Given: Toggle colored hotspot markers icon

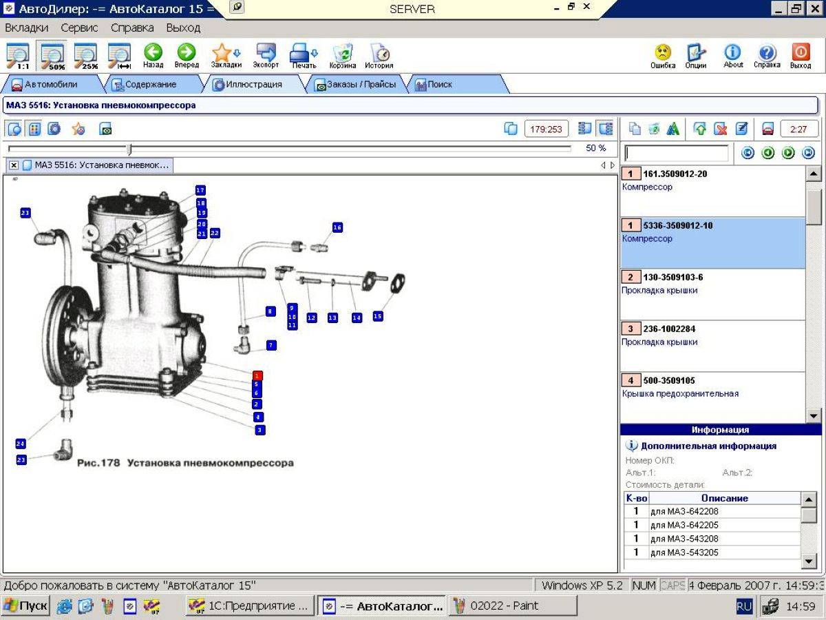Looking at the screenshot, I should 34,128.
